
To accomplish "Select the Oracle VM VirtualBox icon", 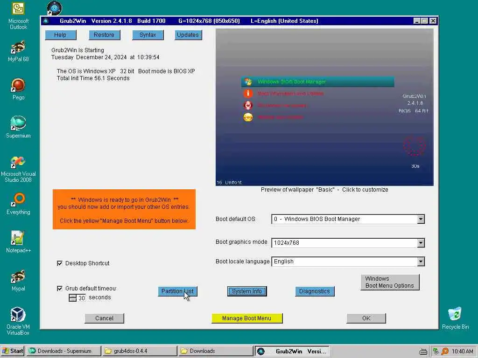I will 18,321.
